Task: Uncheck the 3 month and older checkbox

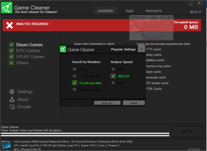Action: click(75, 83)
